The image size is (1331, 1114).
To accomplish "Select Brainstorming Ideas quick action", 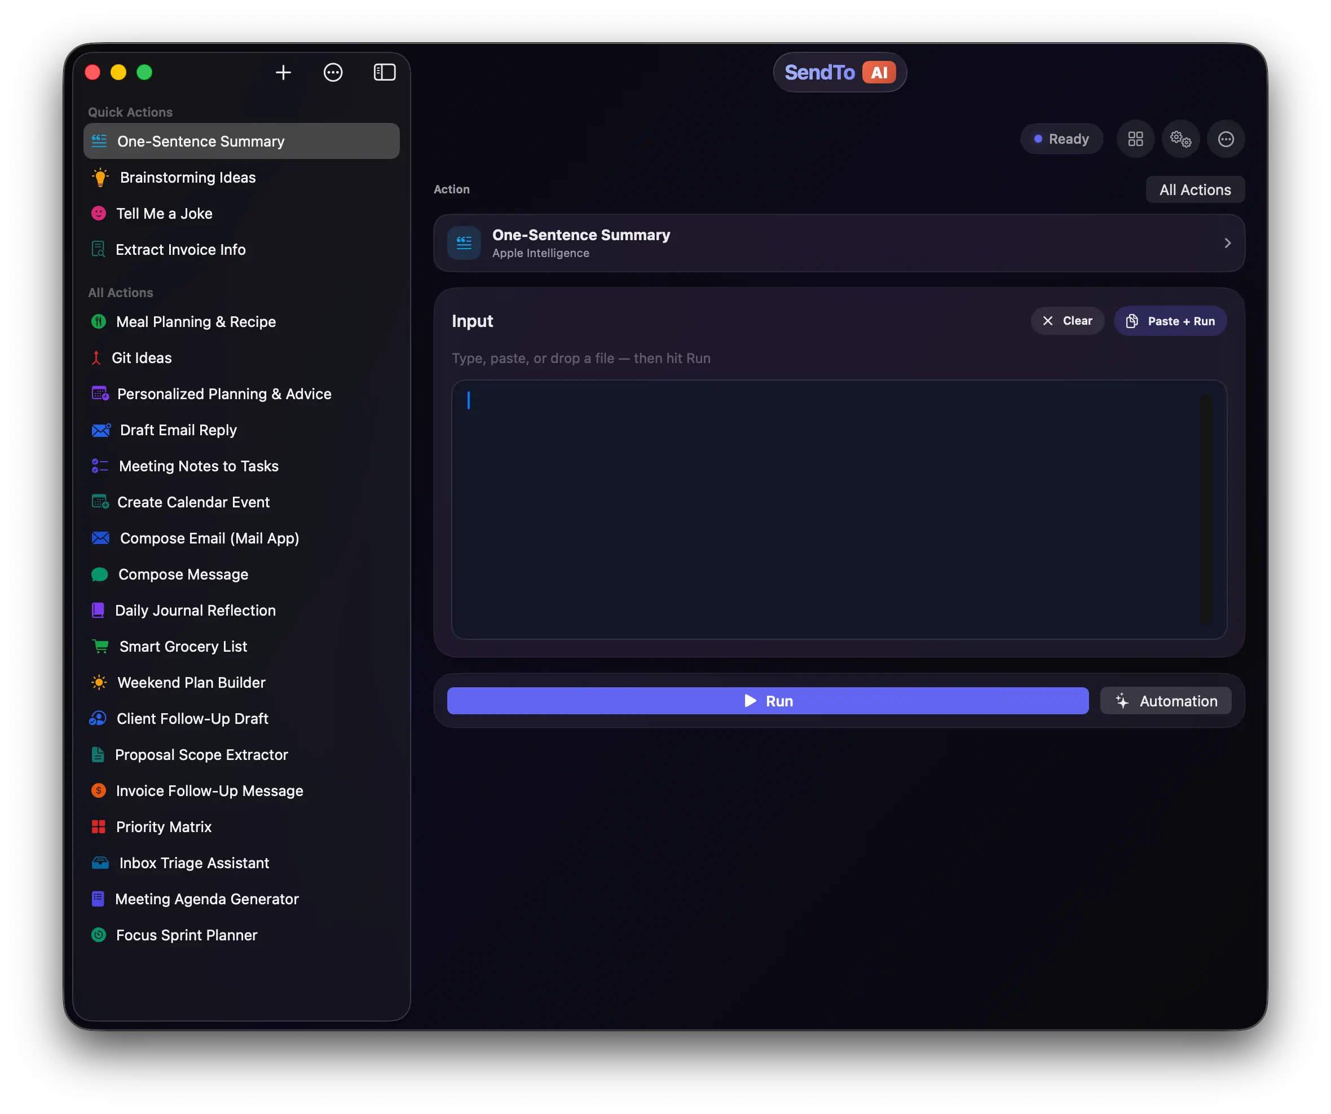I will (x=241, y=178).
